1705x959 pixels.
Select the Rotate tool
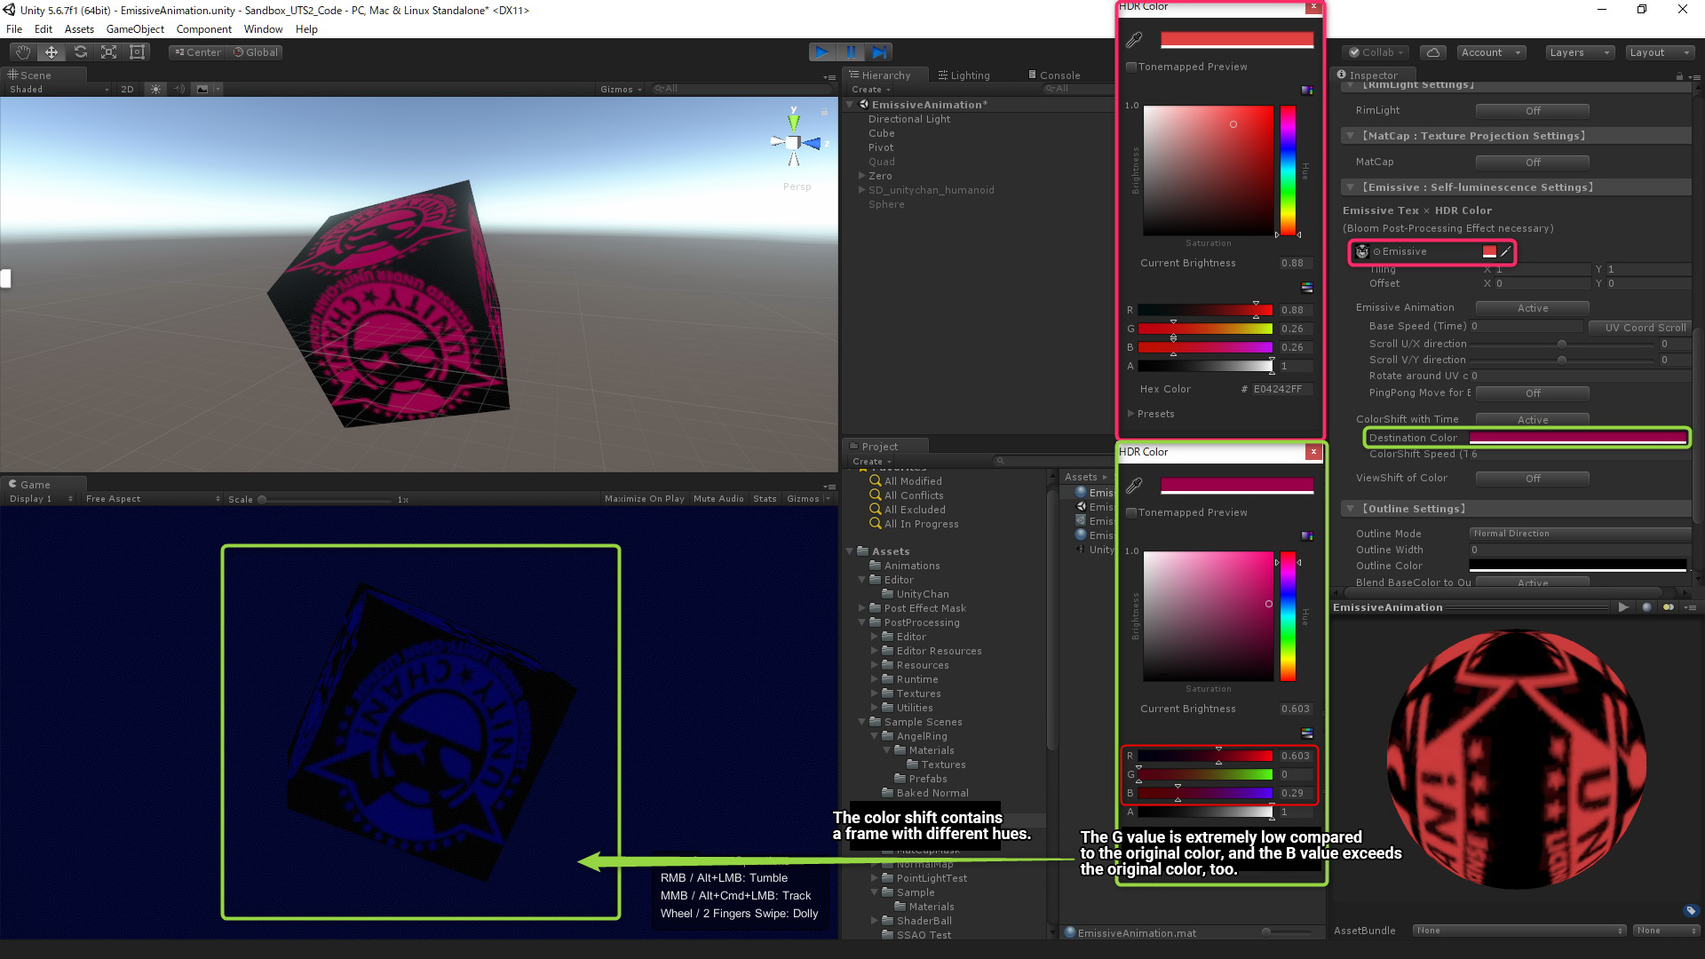pos(80,52)
